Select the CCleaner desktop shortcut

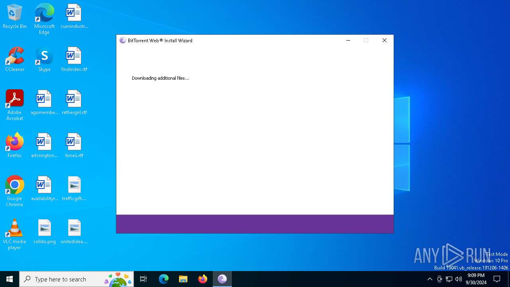15,59
